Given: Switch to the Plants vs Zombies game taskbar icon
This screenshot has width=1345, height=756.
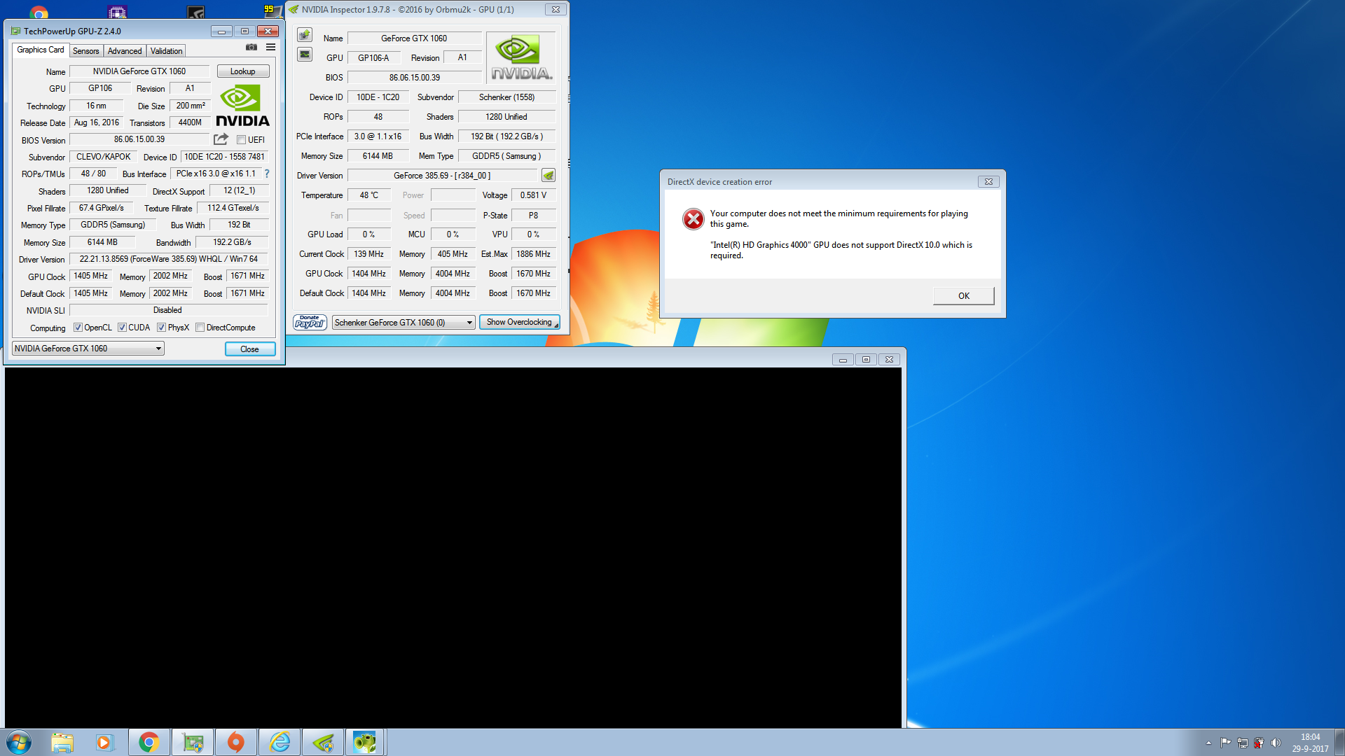Looking at the screenshot, I should [x=365, y=742].
